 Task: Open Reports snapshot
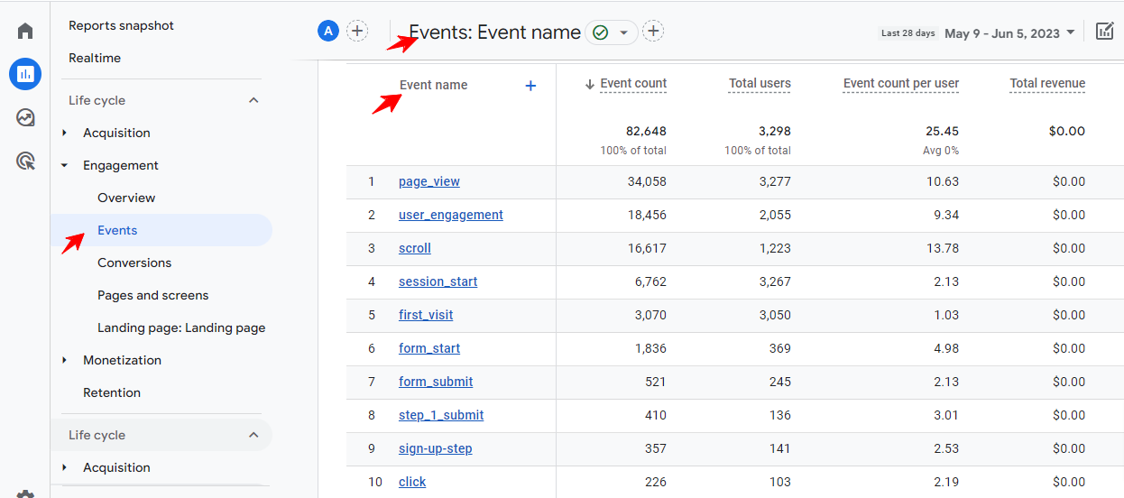[x=122, y=25]
